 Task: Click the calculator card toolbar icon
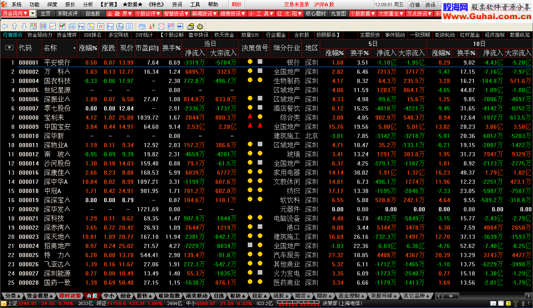click(x=190, y=26)
